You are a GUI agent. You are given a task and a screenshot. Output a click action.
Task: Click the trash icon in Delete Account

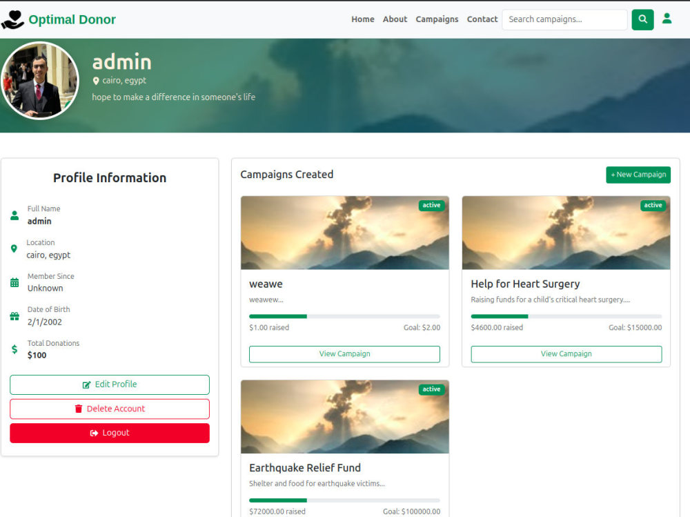coord(79,409)
